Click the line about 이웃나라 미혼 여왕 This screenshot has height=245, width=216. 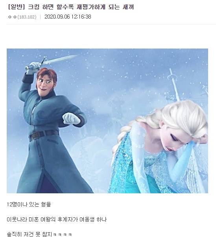click(57, 219)
